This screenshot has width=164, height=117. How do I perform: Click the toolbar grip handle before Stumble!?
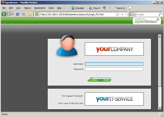69,8
